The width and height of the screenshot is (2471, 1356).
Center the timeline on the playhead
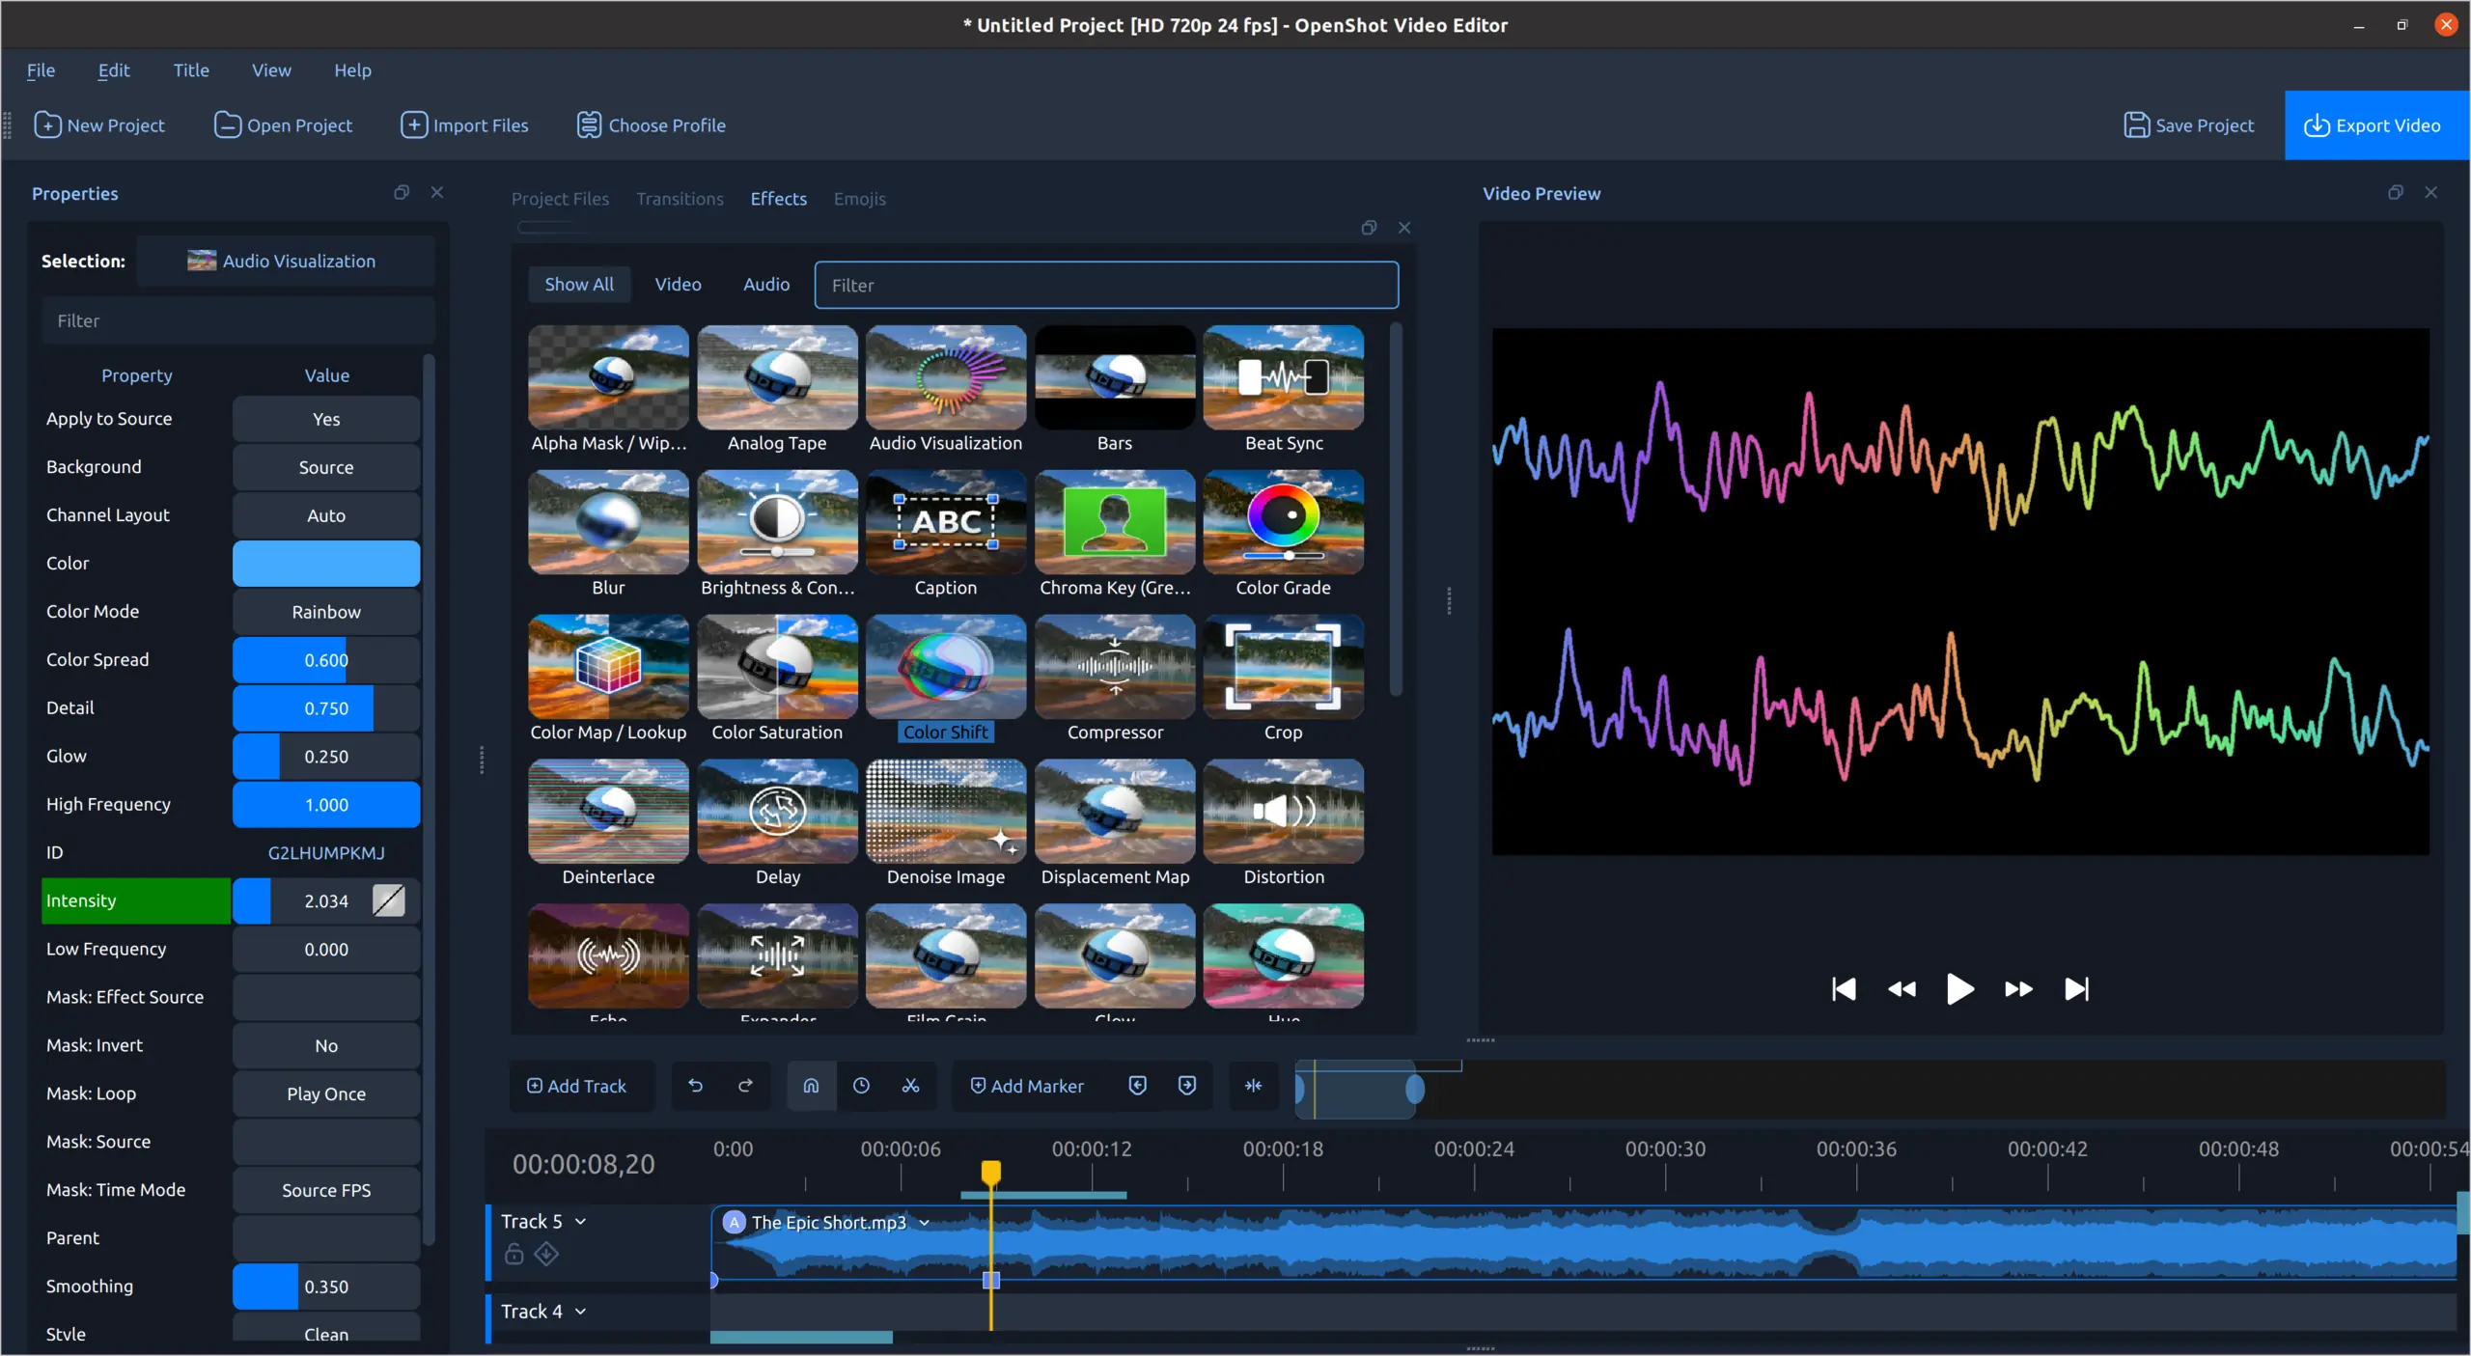click(1253, 1086)
